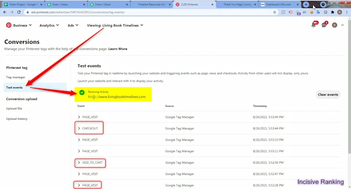The height and width of the screenshot is (189, 351).
Task: Click Google Tag Manager source in ADD_TO_CART row
Action: point(179,162)
